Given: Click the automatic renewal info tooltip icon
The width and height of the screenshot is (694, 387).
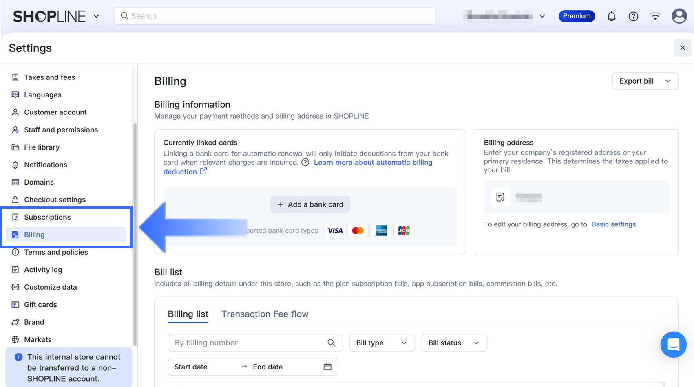Looking at the screenshot, I should coord(305,163).
